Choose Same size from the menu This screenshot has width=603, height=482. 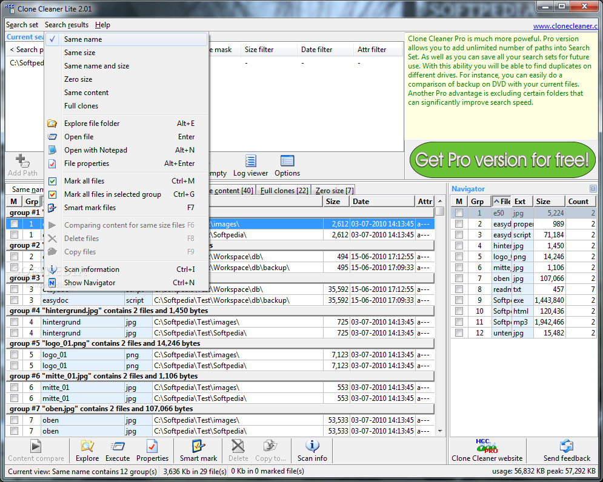pyautogui.click(x=126, y=53)
